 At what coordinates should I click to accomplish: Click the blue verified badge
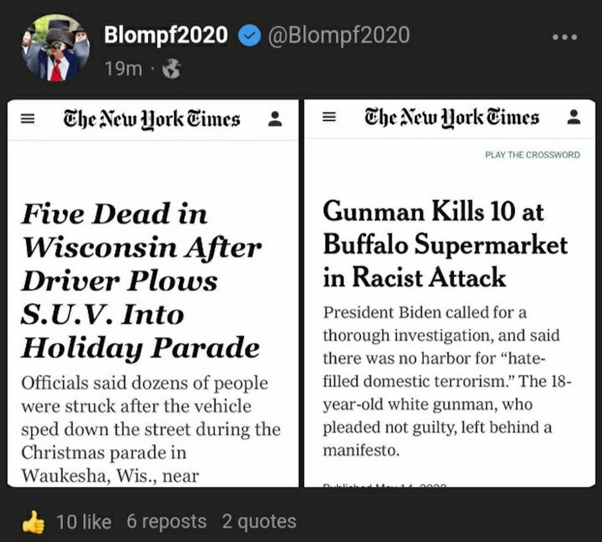click(249, 36)
